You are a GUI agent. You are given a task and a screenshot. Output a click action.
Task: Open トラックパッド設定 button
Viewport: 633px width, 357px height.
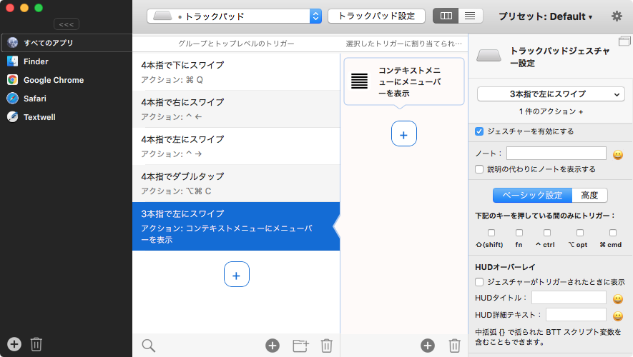pos(376,16)
